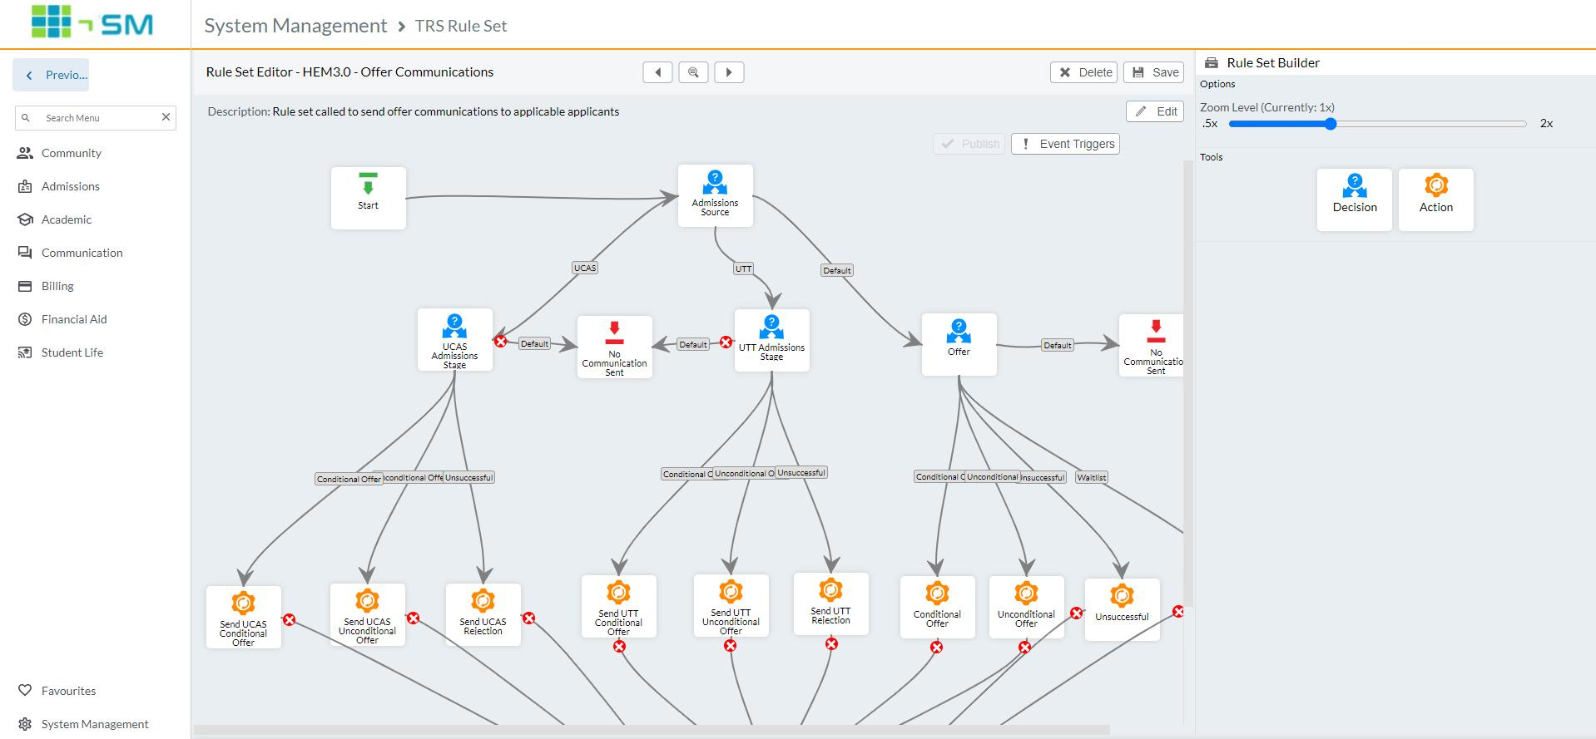The image size is (1596, 739).
Task: Edit the rule set description
Action: (1155, 111)
